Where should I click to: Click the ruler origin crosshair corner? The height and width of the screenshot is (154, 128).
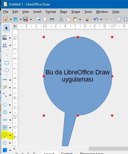[x=15, y=26]
